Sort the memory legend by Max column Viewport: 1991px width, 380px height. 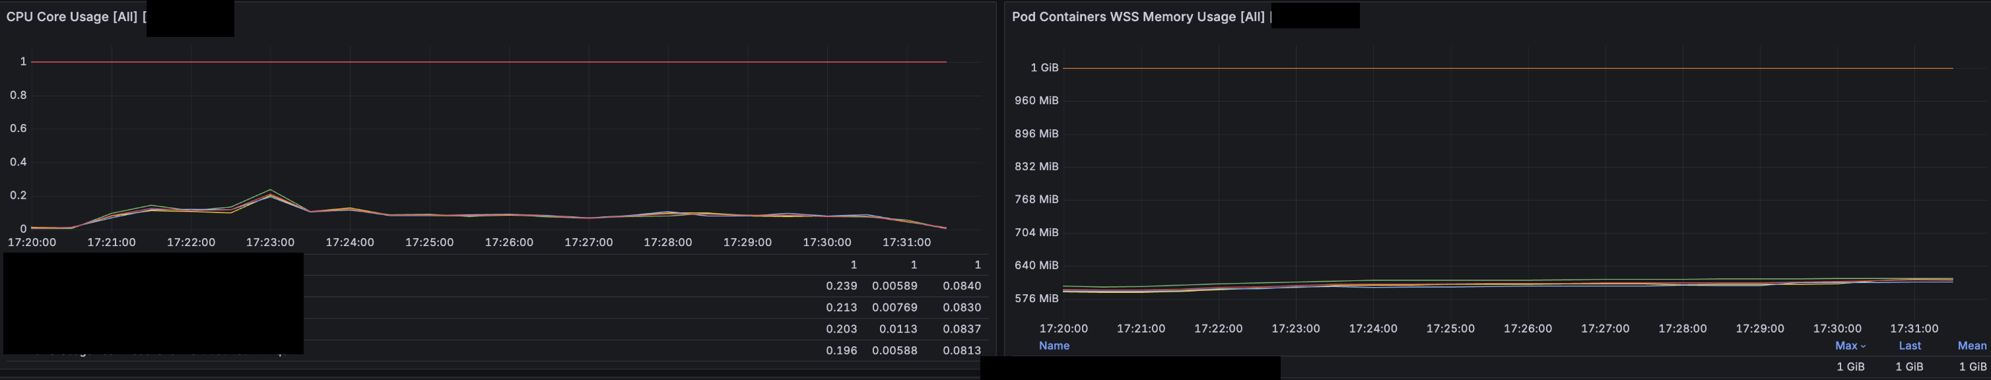click(1845, 346)
